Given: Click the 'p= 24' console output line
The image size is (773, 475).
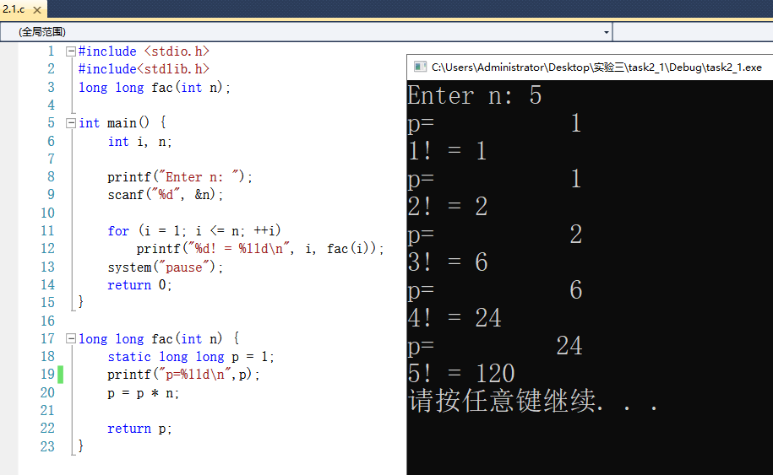Looking at the screenshot, I should click(x=494, y=346).
